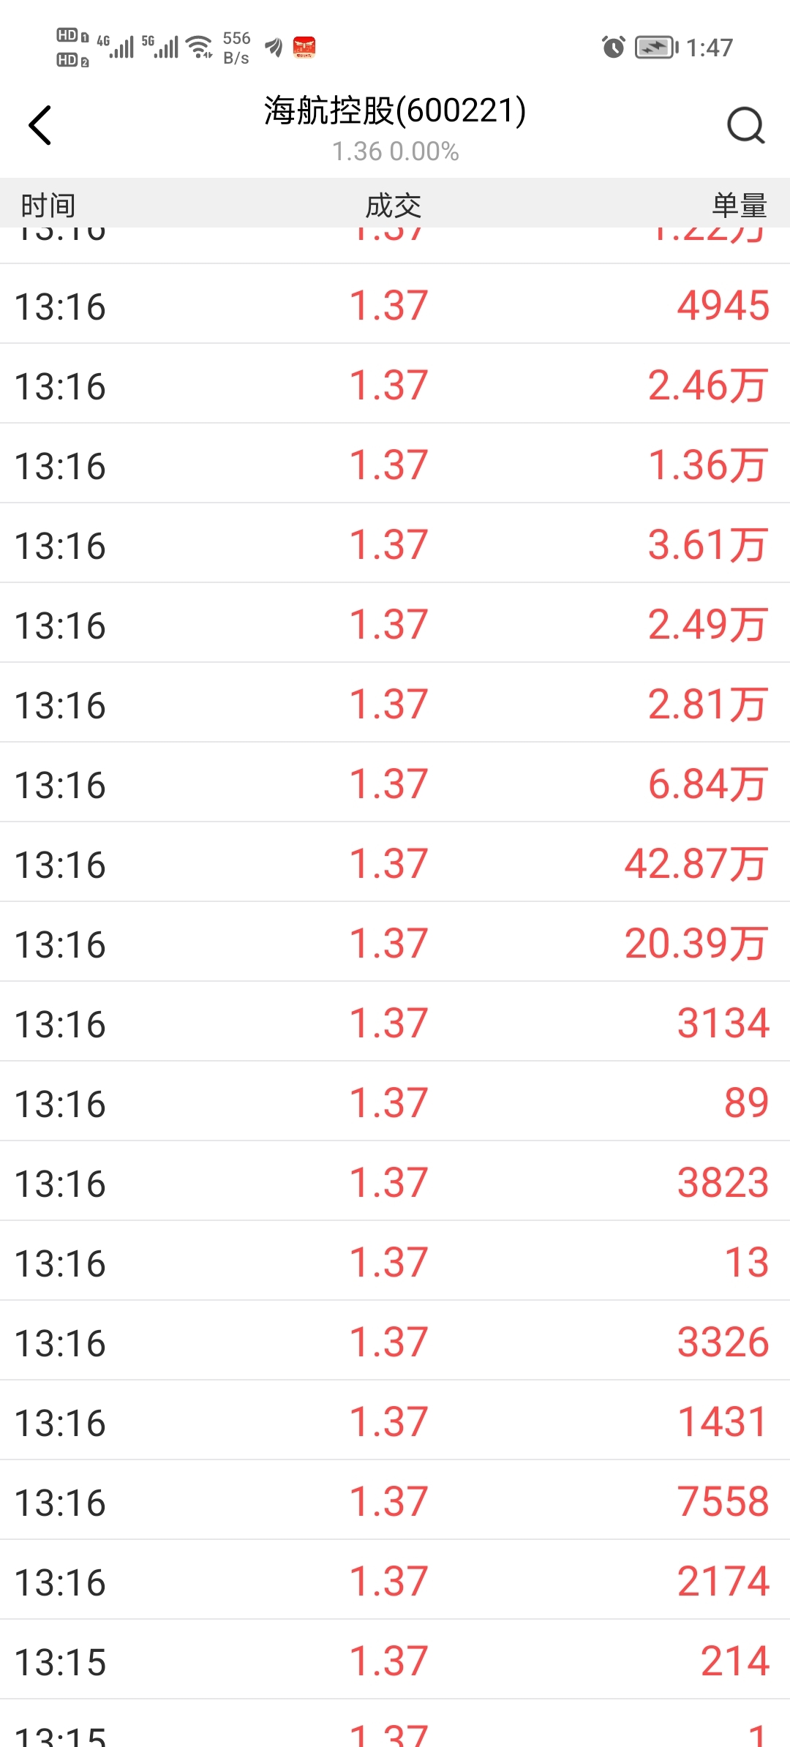Tap the red app notification icon
Image resolution: width=790 pixels, height=1747 pixels.
pyautogui.click(x=304, y=48)
